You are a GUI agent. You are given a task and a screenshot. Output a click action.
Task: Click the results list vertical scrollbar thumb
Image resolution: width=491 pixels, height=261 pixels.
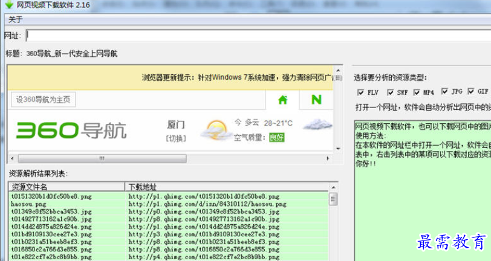(x=333, y=199)
